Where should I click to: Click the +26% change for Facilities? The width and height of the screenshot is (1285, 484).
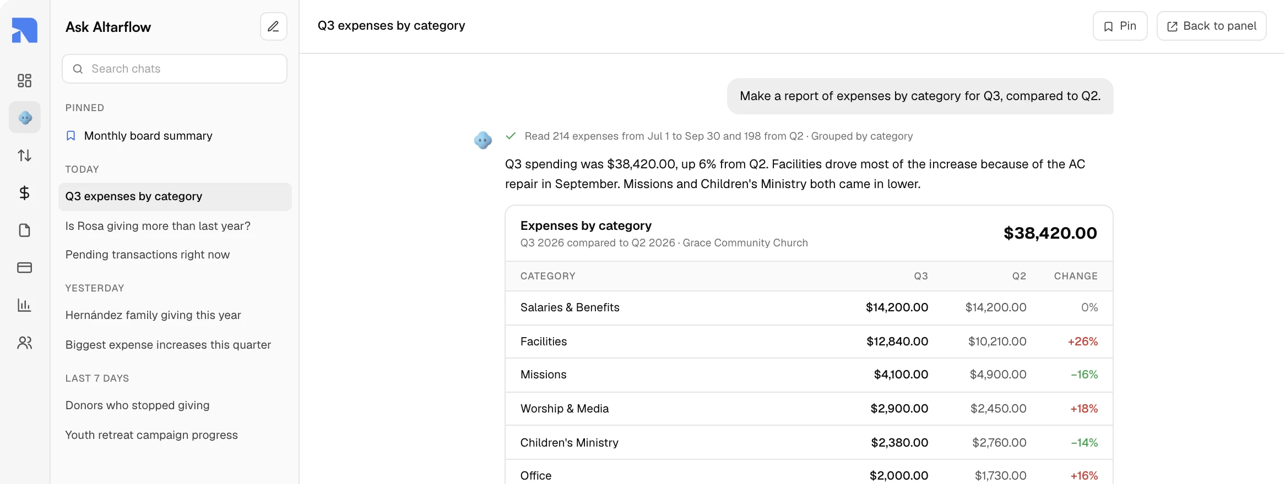[1083, 342]
